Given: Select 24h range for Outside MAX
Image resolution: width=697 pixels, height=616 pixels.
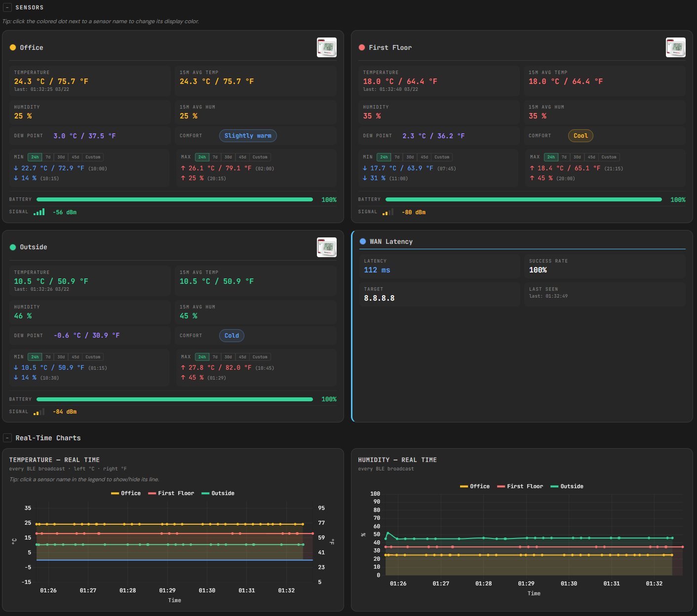Looking at the screenshot, I should [x=202, y=357].
